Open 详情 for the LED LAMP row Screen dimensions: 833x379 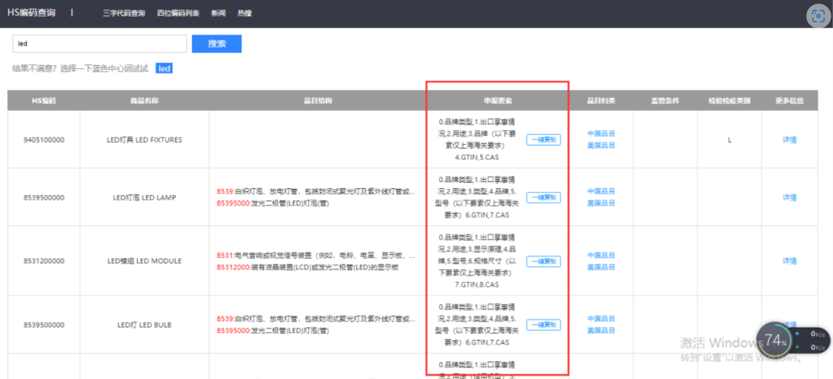coord(790,198)
